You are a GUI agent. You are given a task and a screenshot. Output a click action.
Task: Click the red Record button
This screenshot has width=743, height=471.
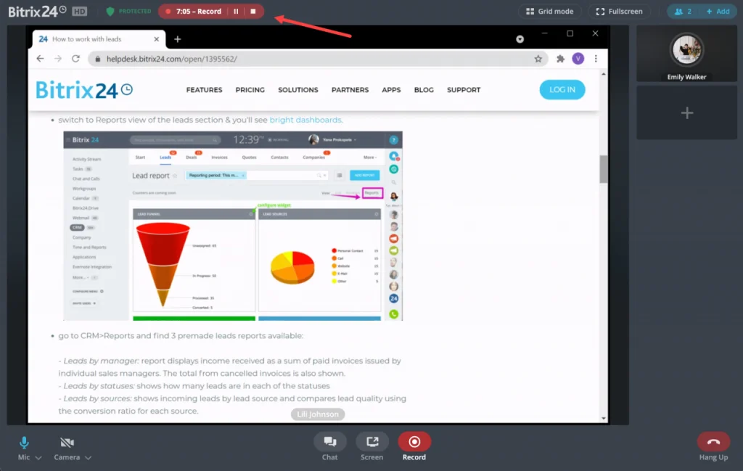point(414,446)
